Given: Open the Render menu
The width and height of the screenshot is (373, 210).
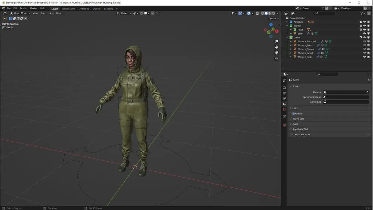Looking at the screenshot, I should 23,8.
